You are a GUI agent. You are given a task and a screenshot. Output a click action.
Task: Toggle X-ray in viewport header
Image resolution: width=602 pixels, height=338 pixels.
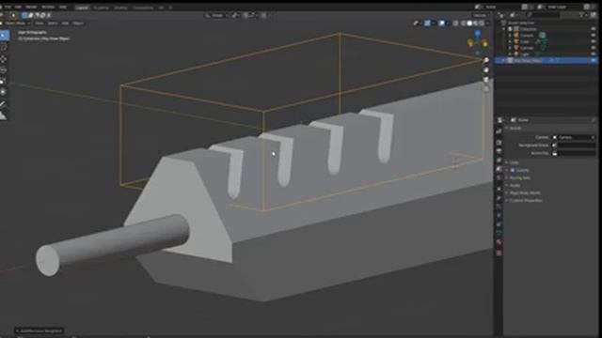coord(455,23)
